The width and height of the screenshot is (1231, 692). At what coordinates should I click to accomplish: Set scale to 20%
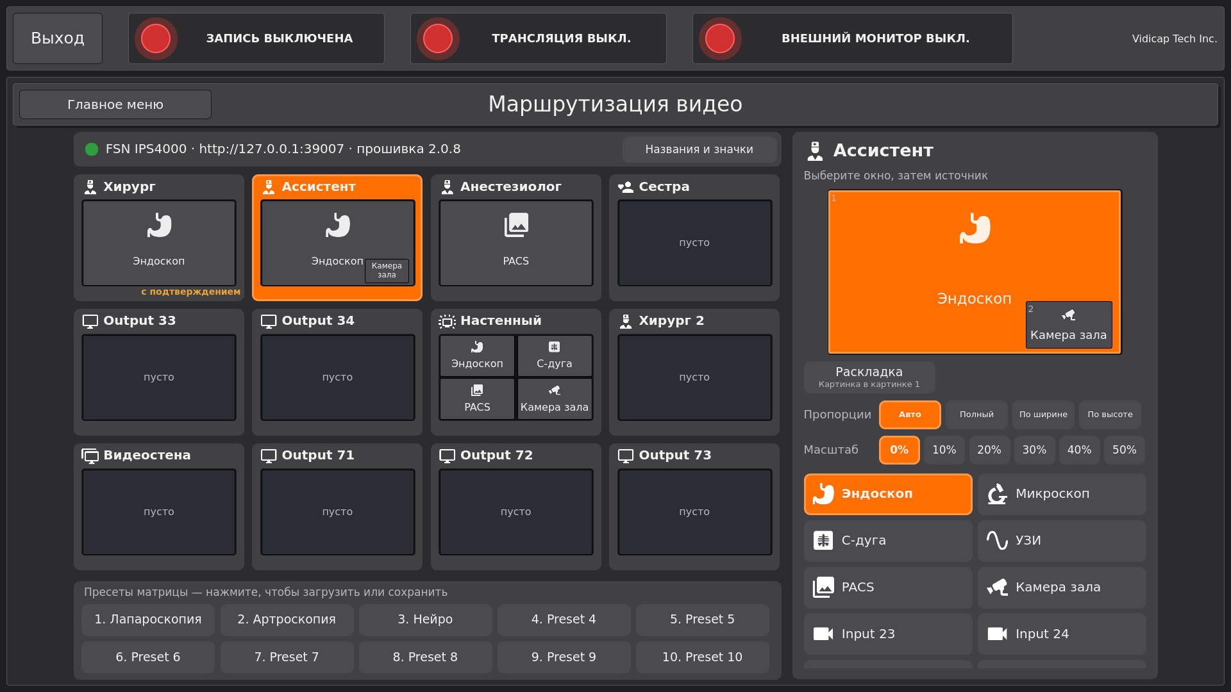pyautogui.click(x=989, y=450)
